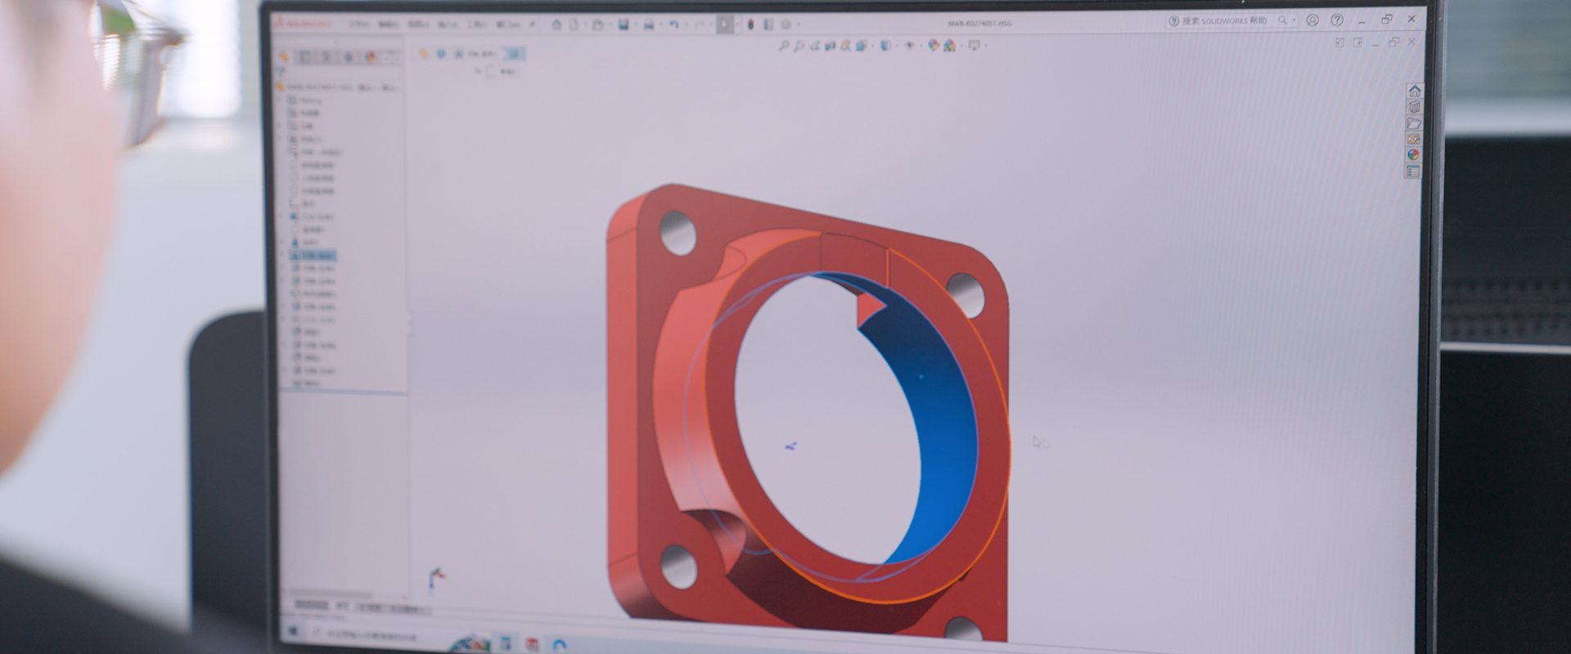
Task: Open Design Library in task pane
Action: click(x=1414, y=106)
